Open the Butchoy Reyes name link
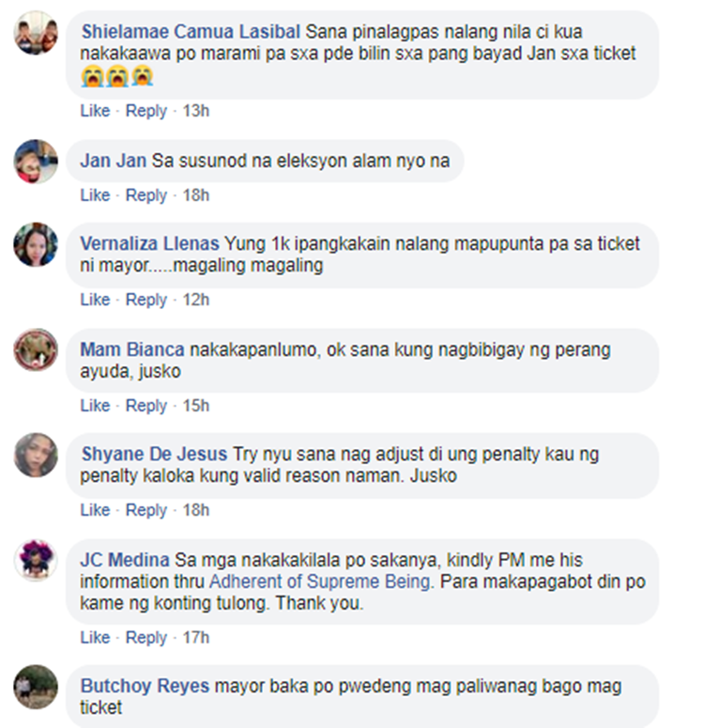This screenshot has height=728, width=704. pos(145,687)
